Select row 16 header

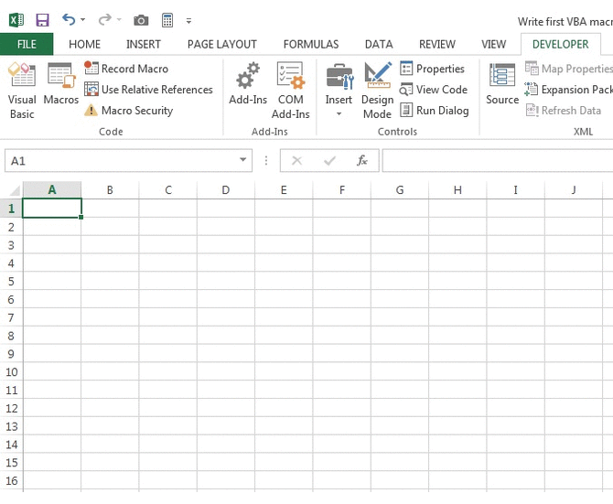(11, 480)
